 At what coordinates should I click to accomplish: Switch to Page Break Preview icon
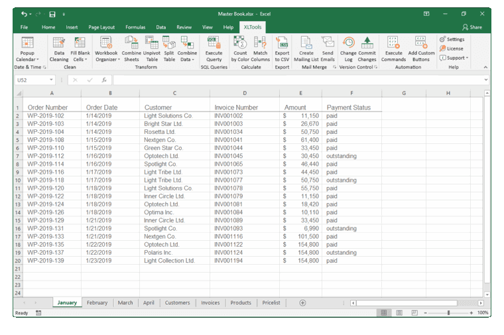[414, 313]
